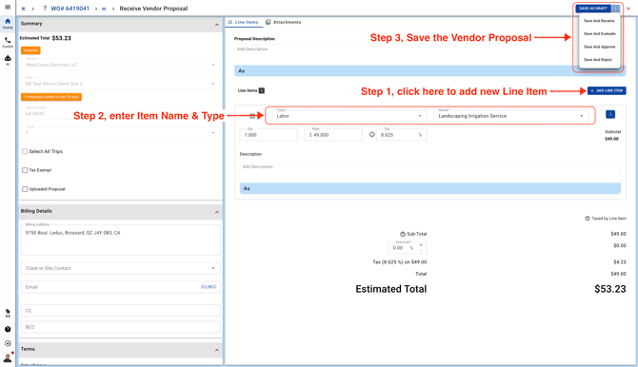This screenshot has height=367, width=638.
Task: Click the circular arrow icon in sidebar
Action: coord(8,343)
